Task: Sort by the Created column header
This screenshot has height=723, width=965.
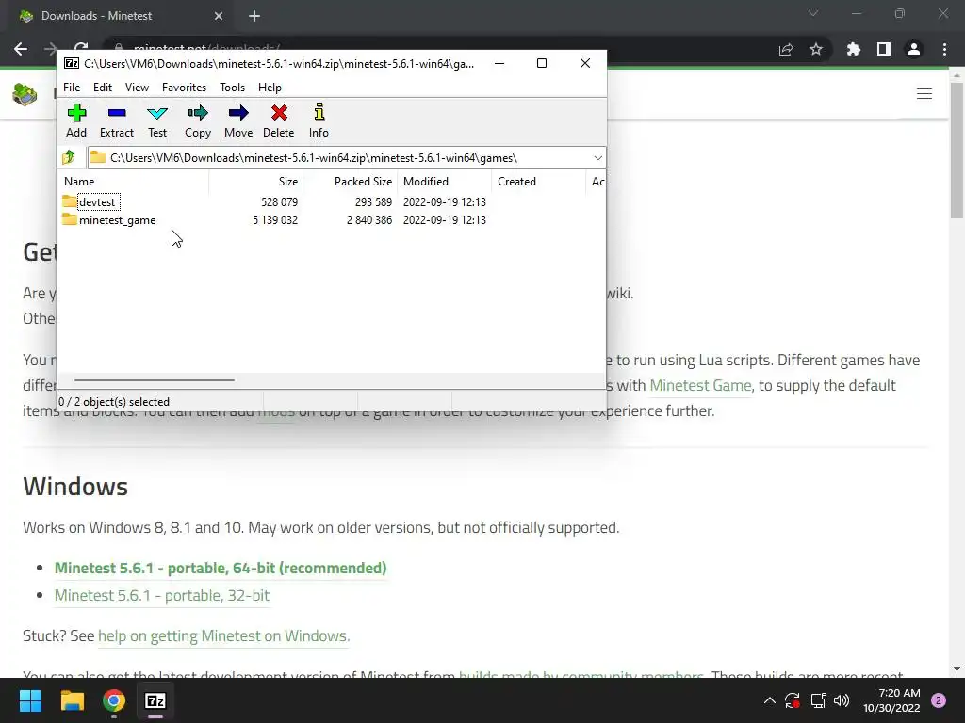Action: tap(538, 182)
